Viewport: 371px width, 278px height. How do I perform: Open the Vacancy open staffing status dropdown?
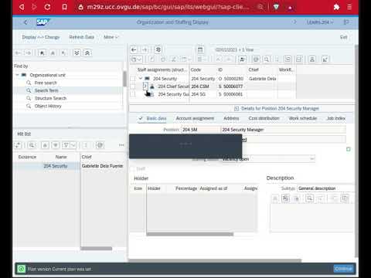tap(312, 159)
